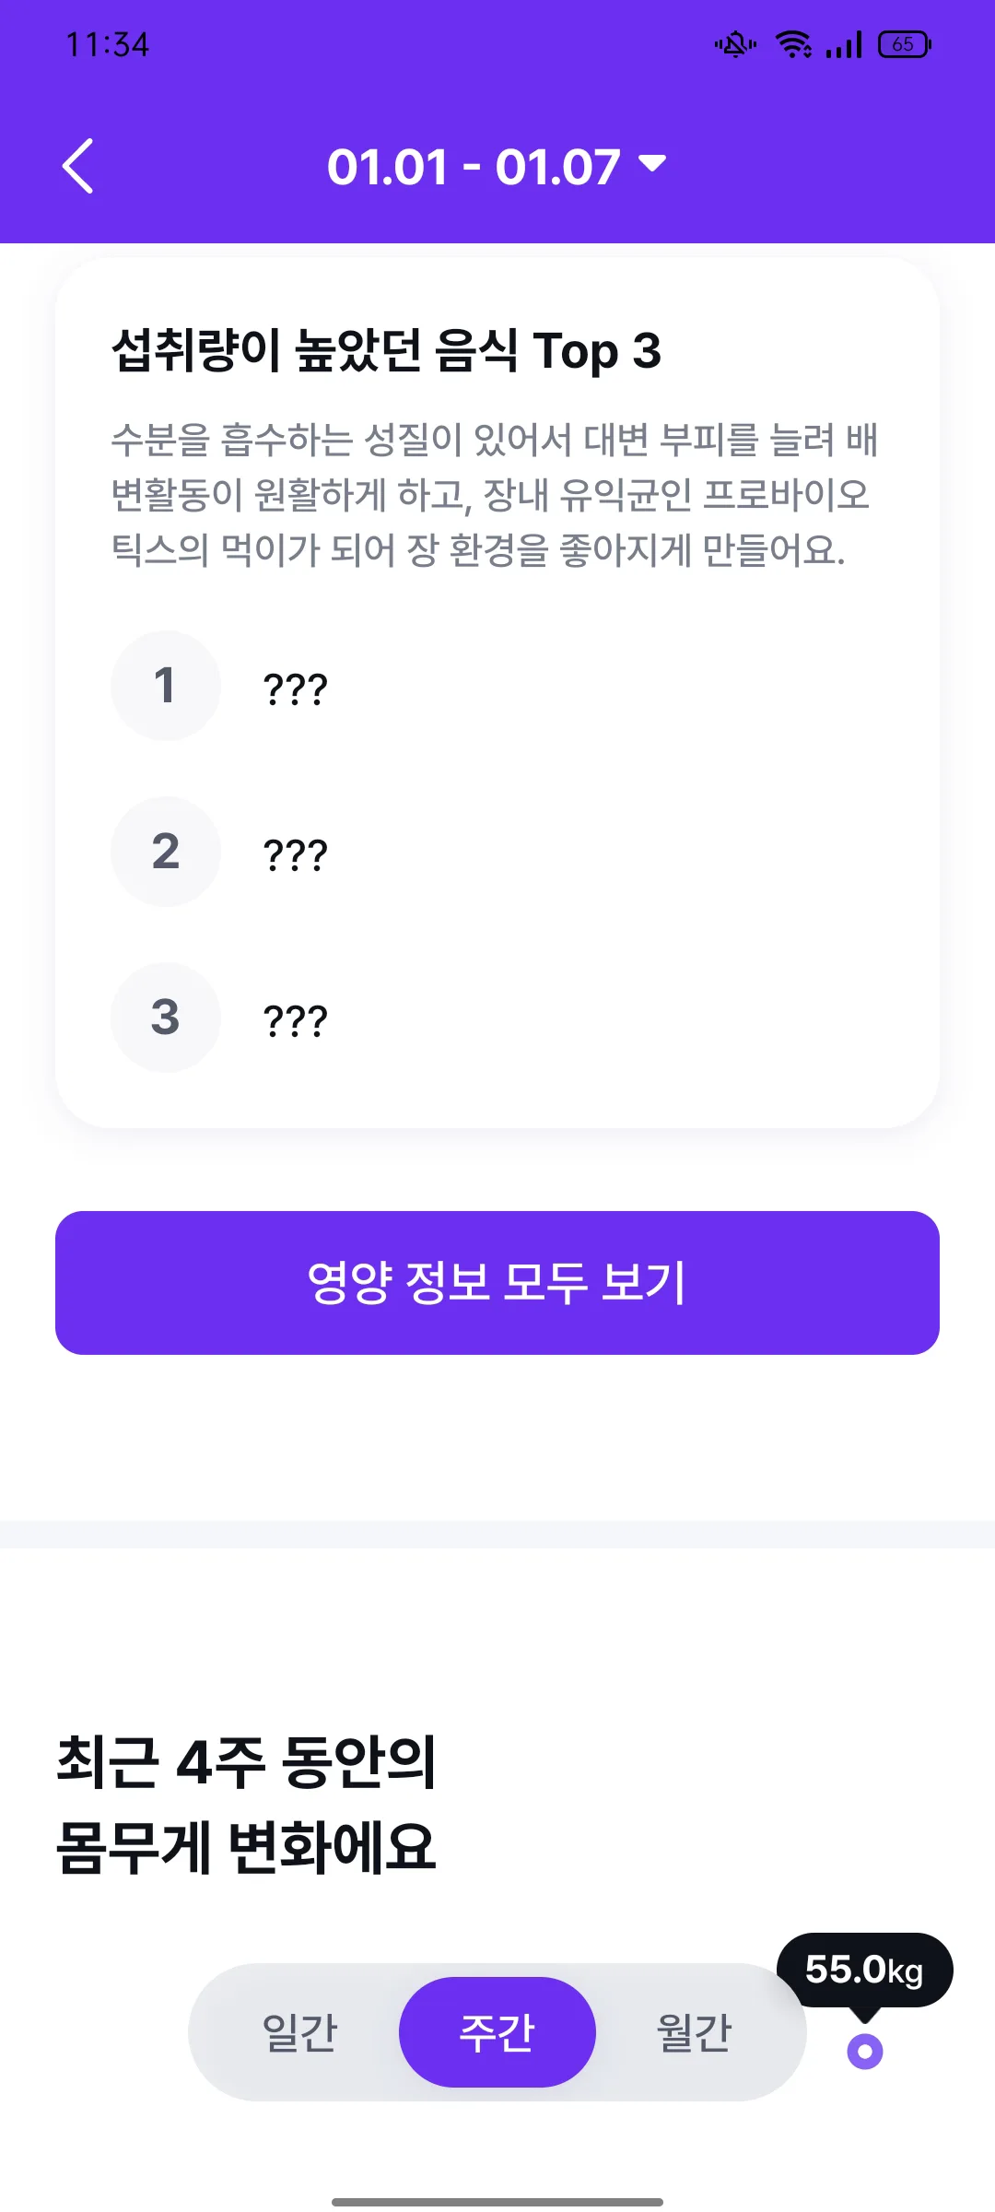This screenshot has height=2212, width=995.
Task: Open the date range dropdown arrow
Action: coord(652,164)
